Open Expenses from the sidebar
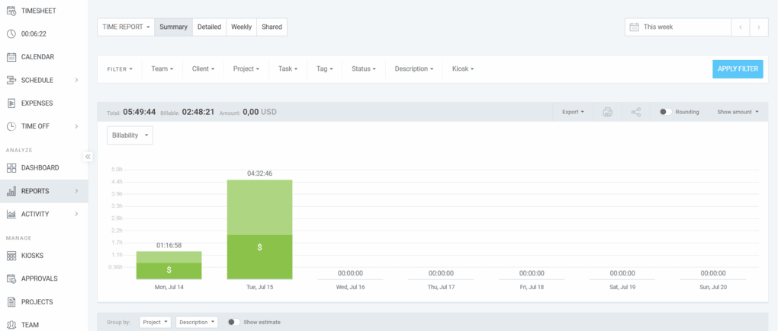Image resolution: width=778 pixels, height=331 pixels. 37,103
